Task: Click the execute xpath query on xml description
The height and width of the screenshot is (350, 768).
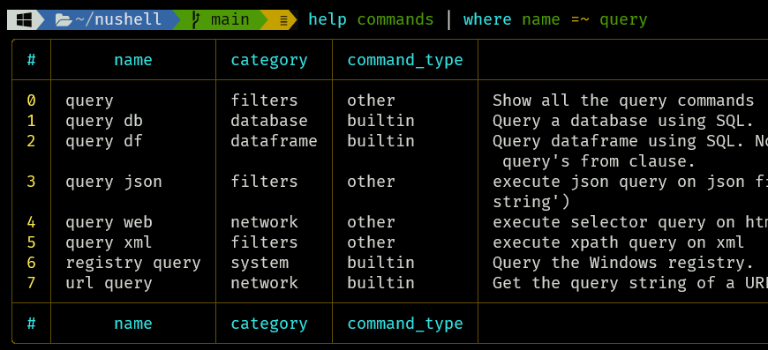Action: pos(618,243)
